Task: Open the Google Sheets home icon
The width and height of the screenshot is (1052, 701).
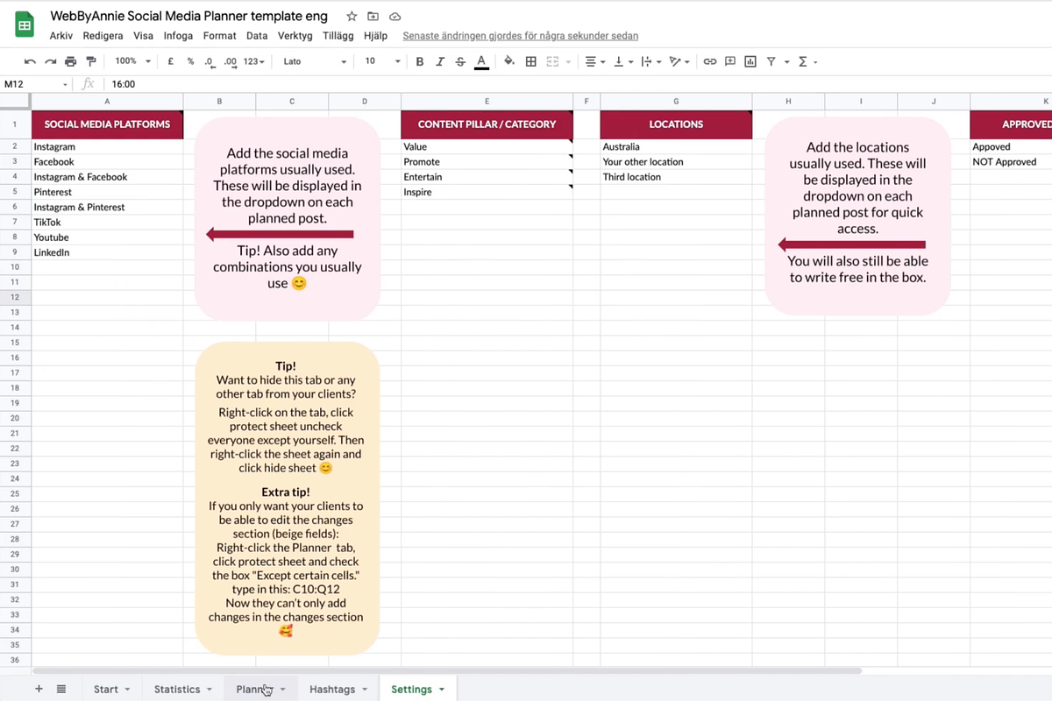Action: [x=24, y=25]
